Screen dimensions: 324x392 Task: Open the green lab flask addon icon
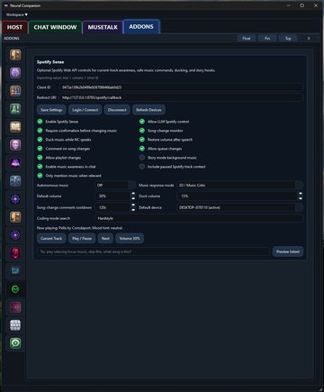(15, 109)
